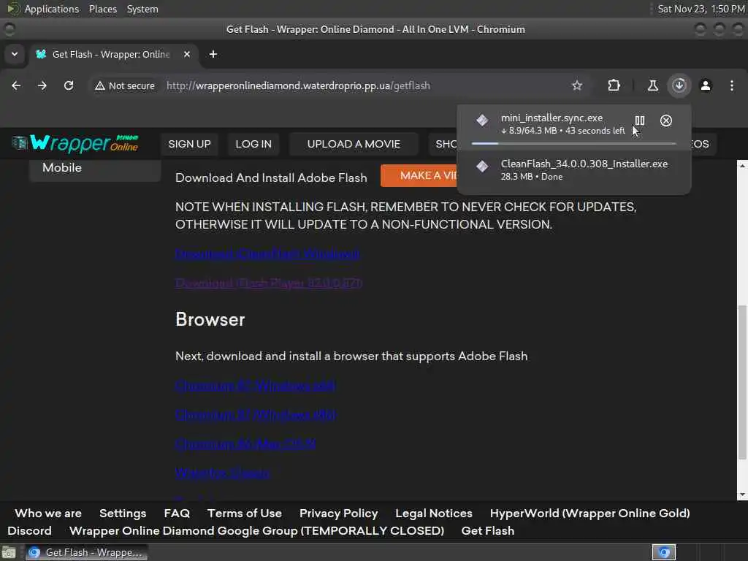This screenshot has height=561, width=748.
Task: Open the Places menu
Action: (102, 9)
